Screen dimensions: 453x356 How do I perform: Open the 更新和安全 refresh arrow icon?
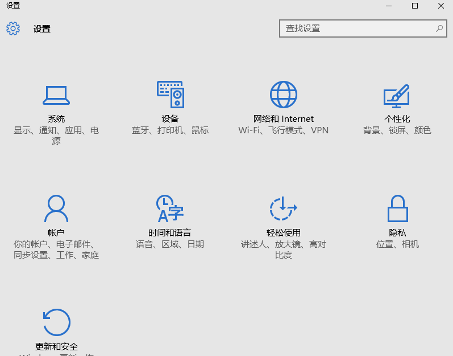click(57, 322)
